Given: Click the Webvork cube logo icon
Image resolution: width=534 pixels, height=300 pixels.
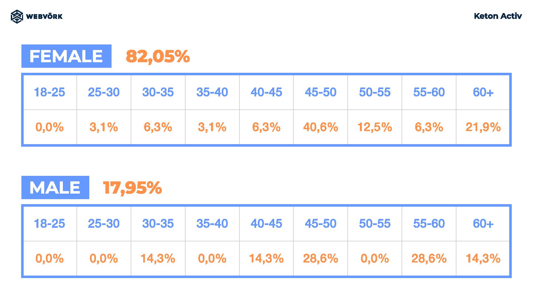Looking at the screenshot, I should [x=17, y=16].
